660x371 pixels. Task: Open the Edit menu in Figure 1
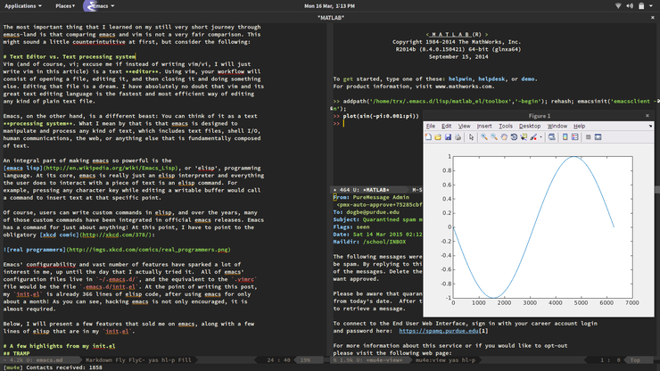446,126
